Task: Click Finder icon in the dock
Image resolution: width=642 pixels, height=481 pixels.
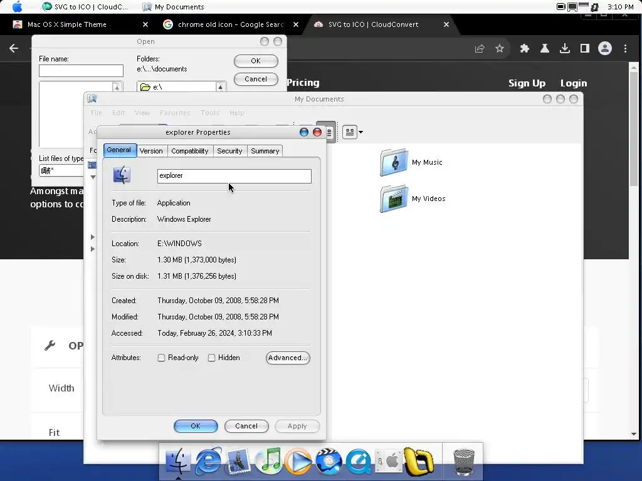Action: (x=177, y=462)
